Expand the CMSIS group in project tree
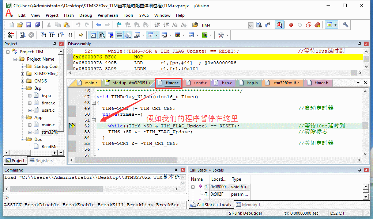The width and height of the screenshot is (373, 219). point(22,81)
